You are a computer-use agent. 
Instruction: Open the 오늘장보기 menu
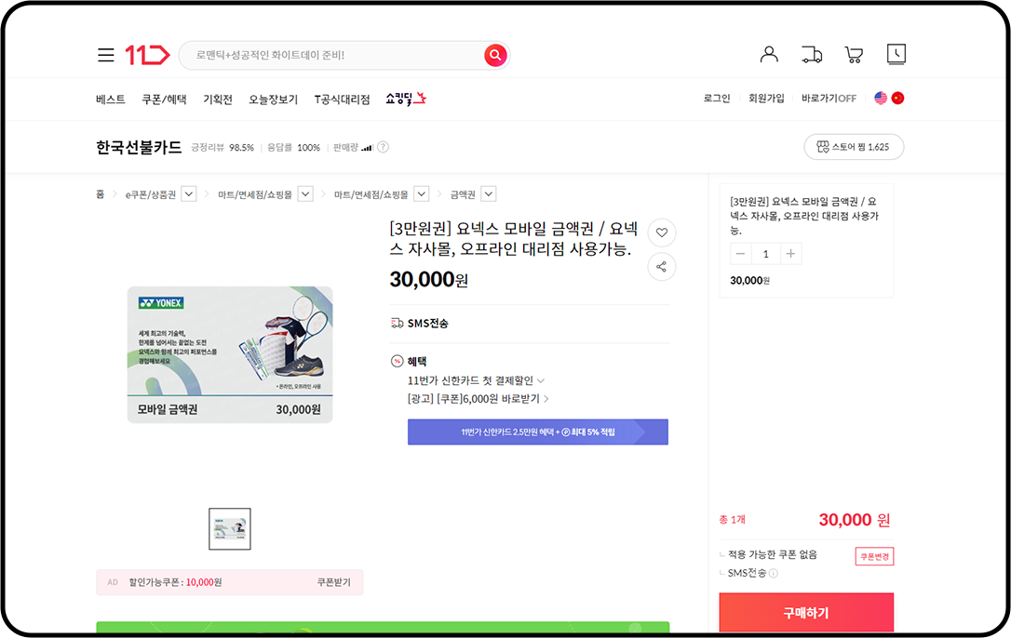click(x=274, y=99)
